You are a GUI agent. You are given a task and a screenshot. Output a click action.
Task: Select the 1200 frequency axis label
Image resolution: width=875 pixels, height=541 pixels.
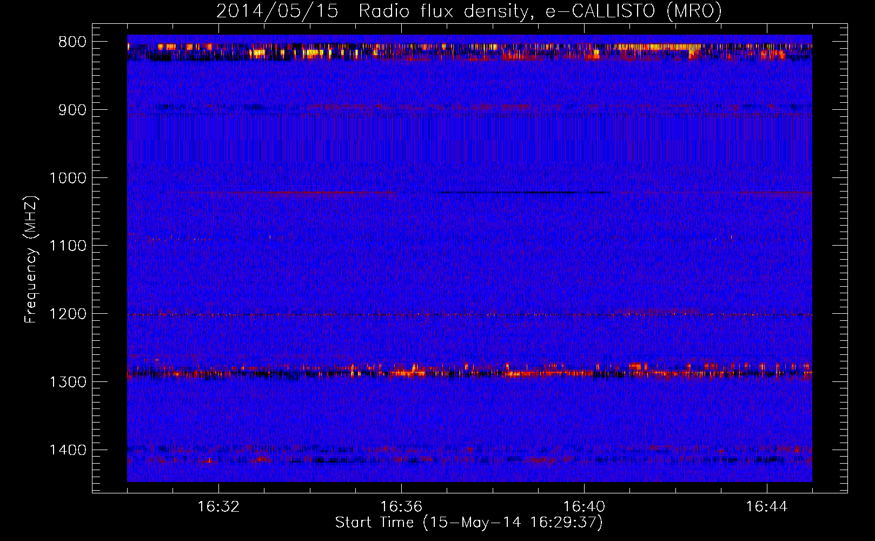click(x=68, y=314)
